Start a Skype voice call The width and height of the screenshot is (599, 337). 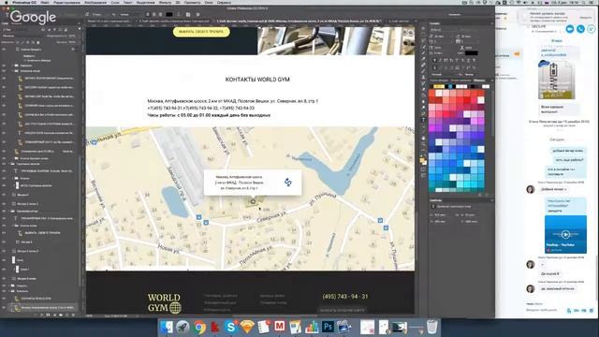coord(580,29)
